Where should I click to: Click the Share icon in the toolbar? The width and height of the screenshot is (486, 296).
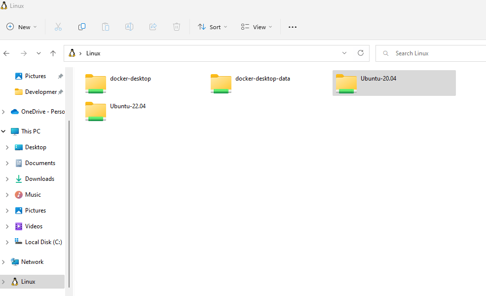click(153, 27)
